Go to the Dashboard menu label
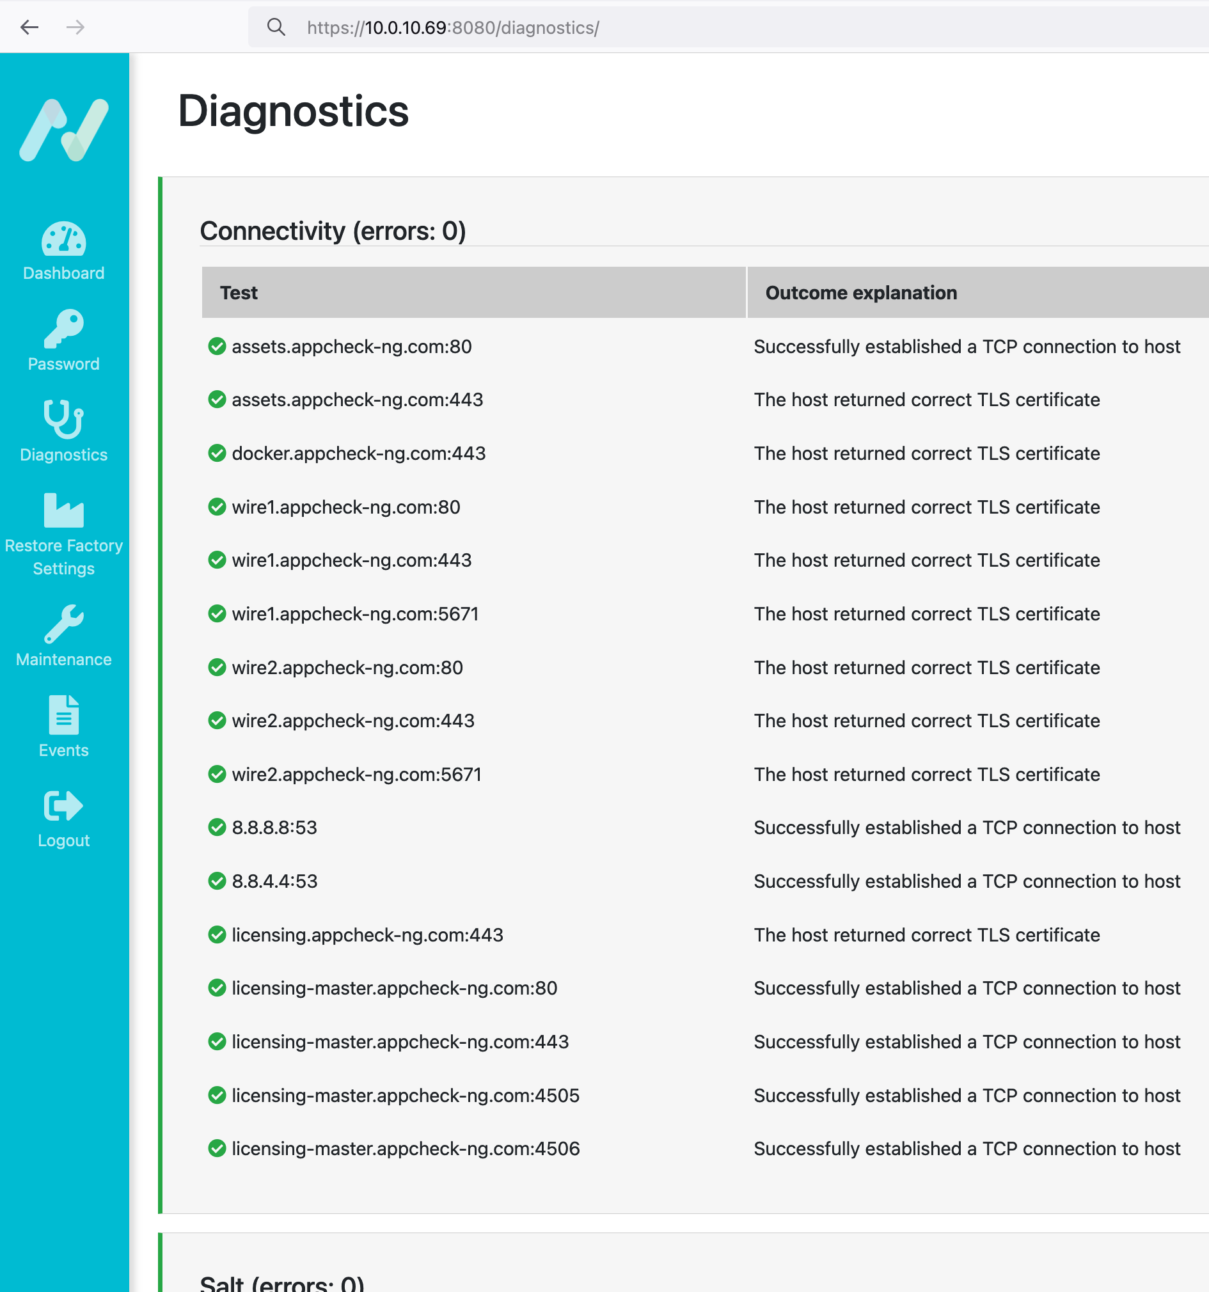 pyautogui.click(x=64, y=273)
